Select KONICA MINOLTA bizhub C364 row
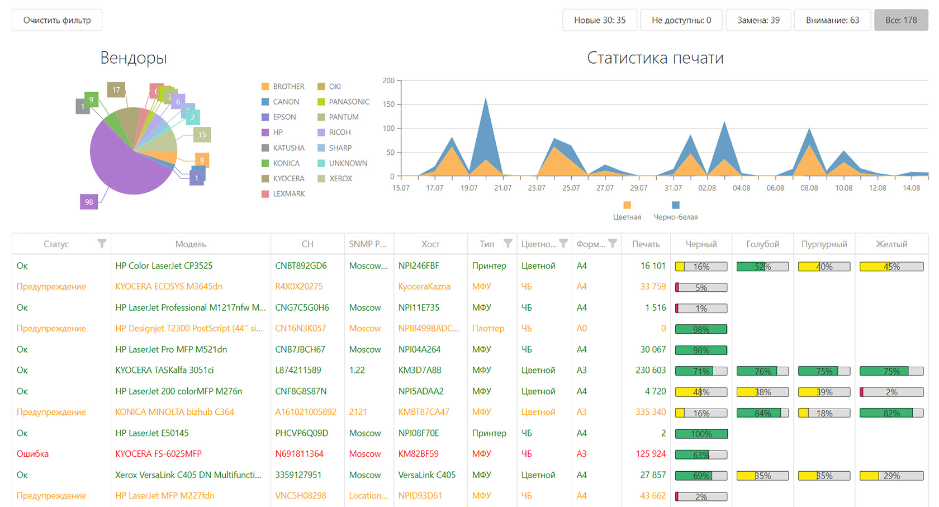 click(470, 412)
